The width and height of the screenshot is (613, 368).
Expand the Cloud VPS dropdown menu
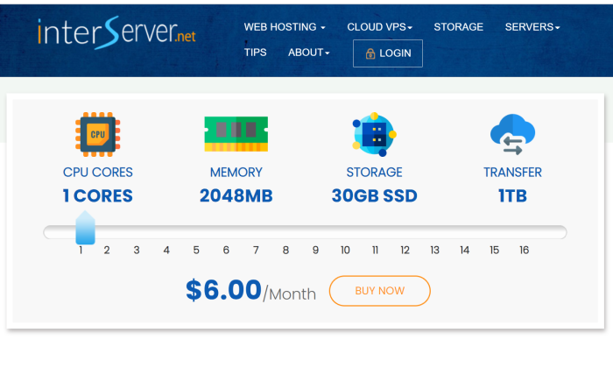click(x=379, y=27)
